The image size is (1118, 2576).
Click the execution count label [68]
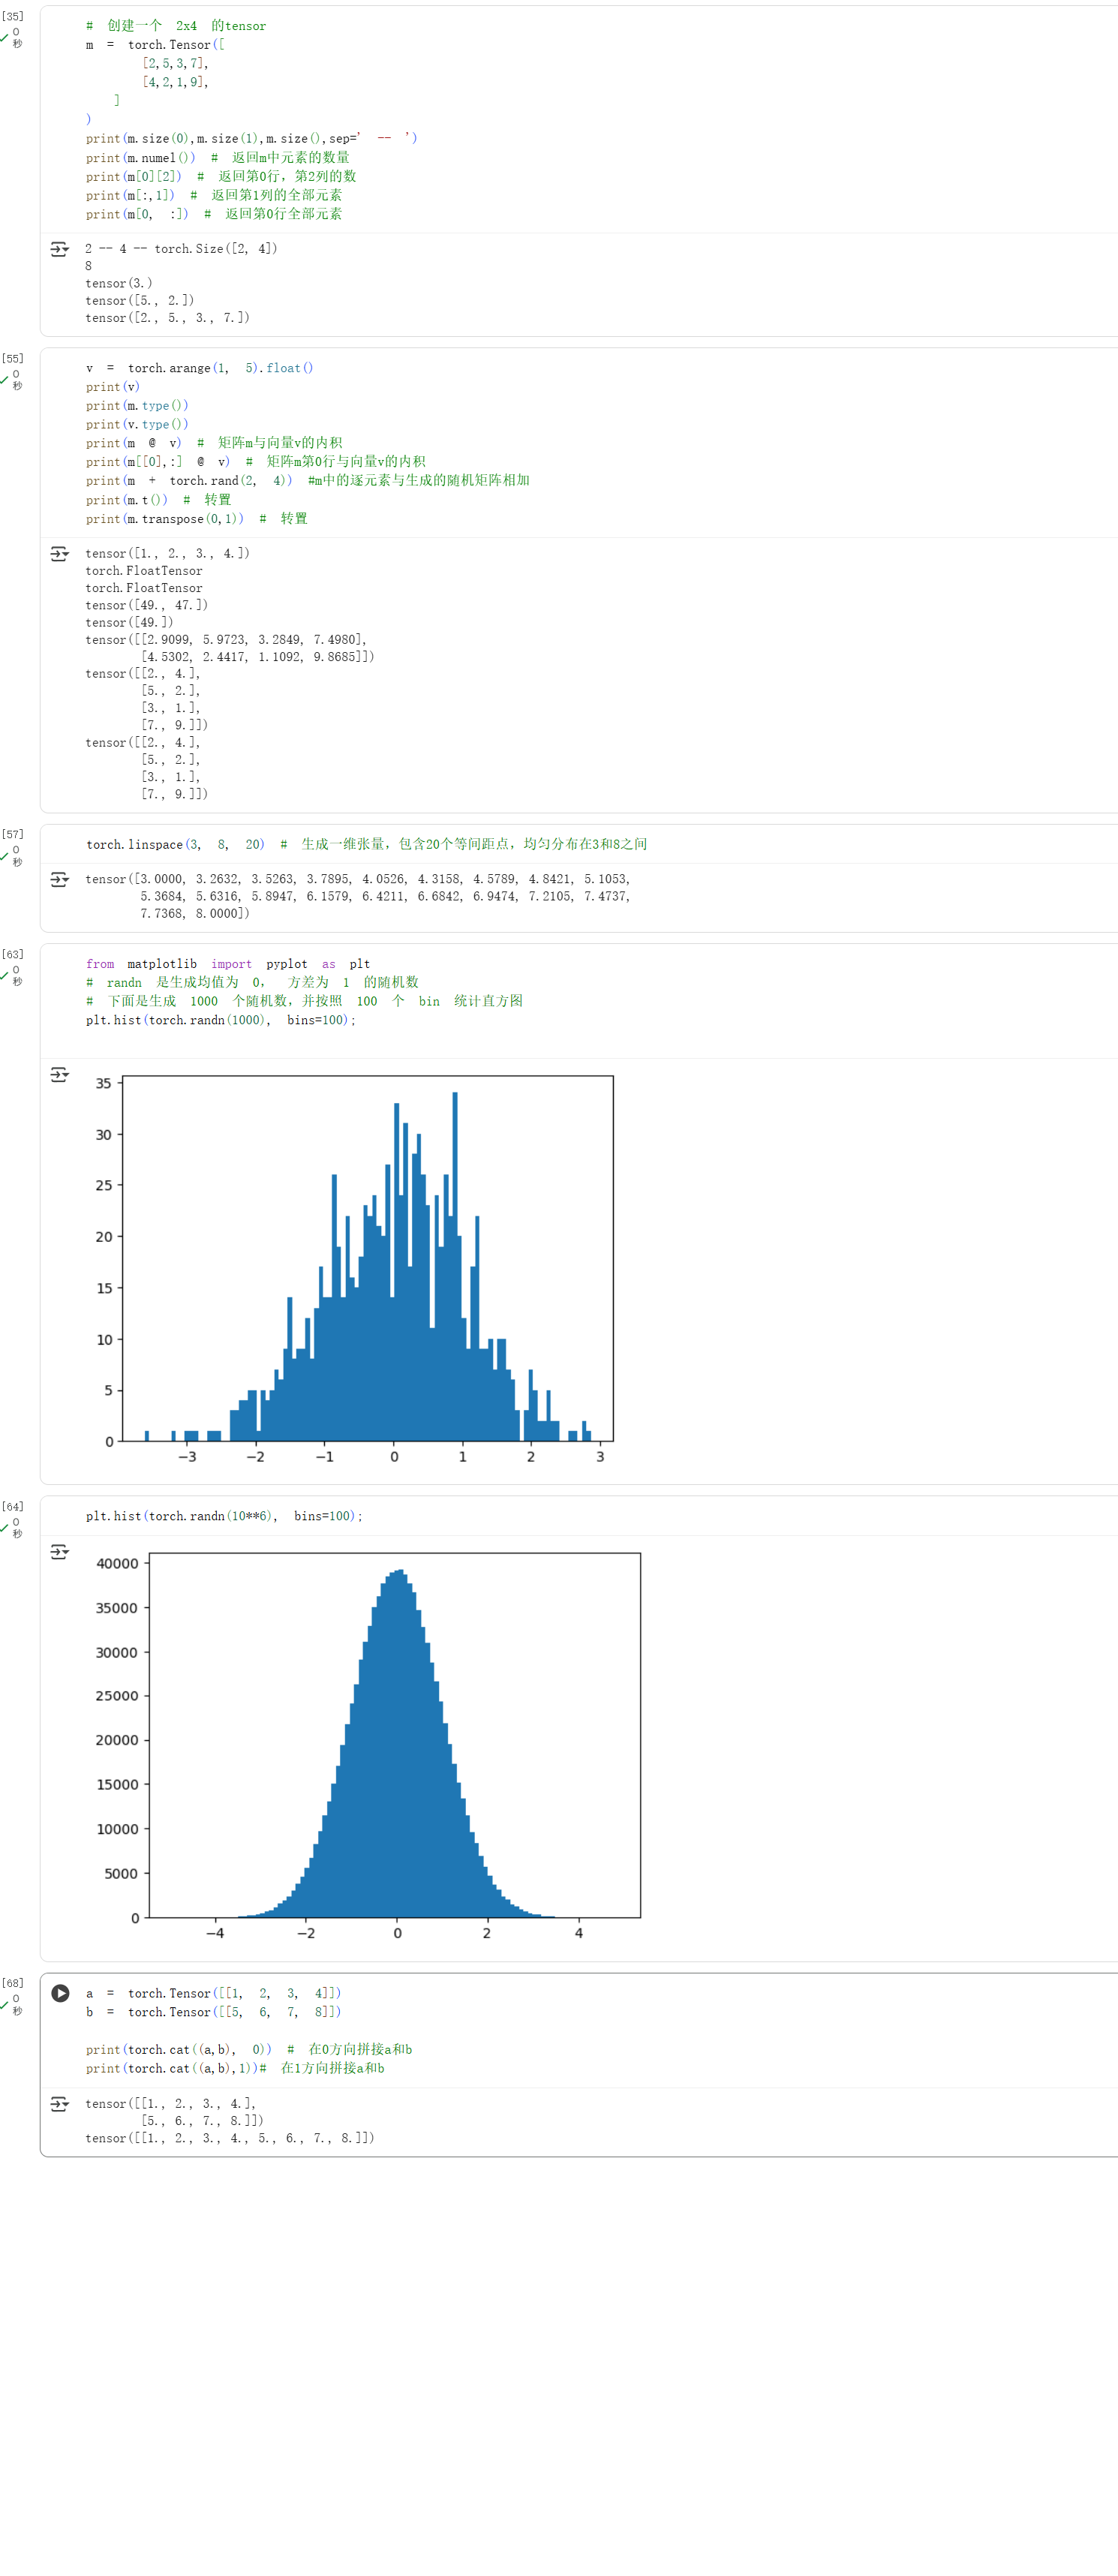[13, 1983]
